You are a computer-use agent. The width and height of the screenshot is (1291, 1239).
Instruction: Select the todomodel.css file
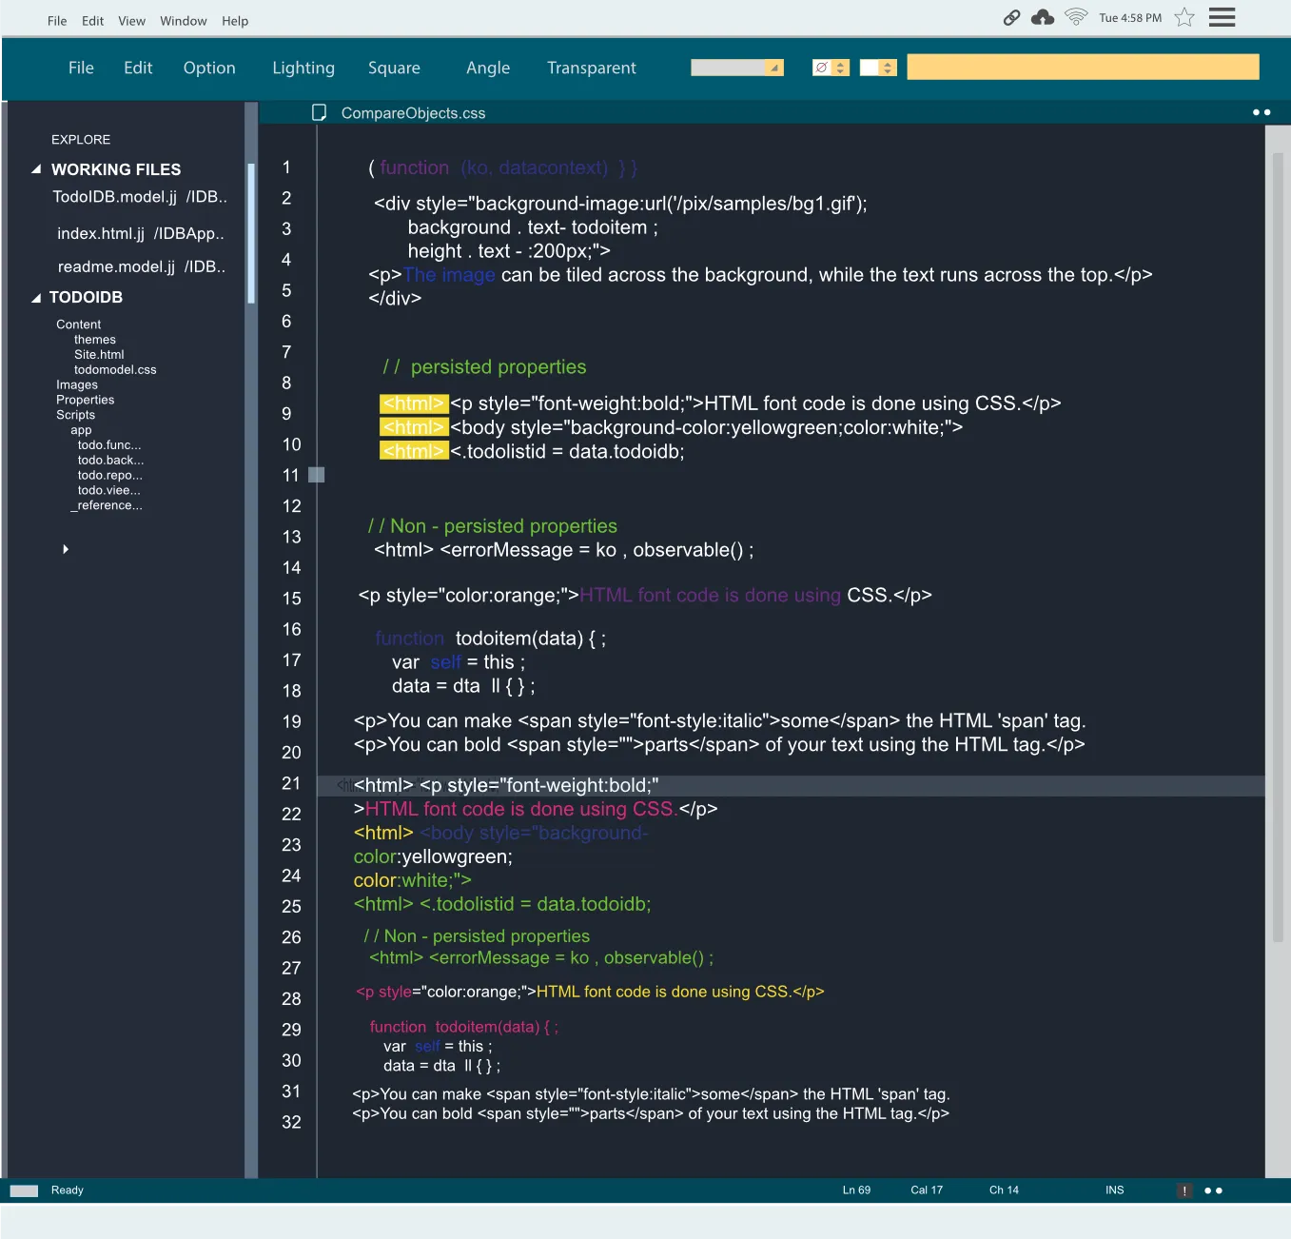pyautogui.click(x=115, y=370)
